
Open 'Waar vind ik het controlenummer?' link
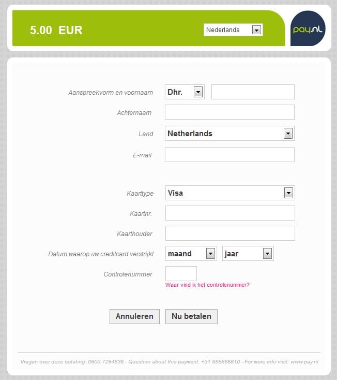tap(207, 285)
